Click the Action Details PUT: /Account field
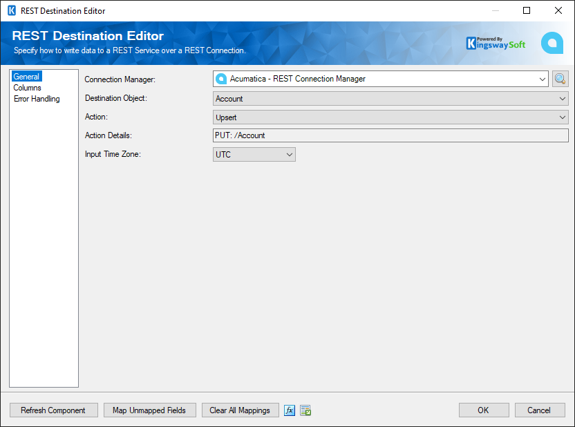575x427 pixels. coord(390,135)
